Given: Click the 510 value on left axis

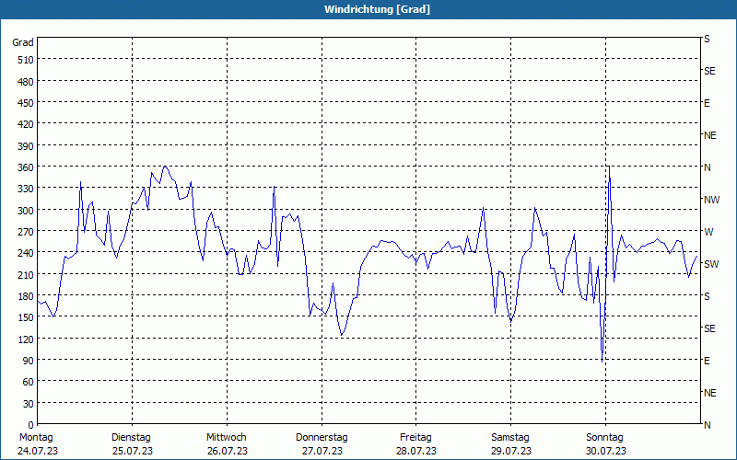Looking at the screenshot, I should click(25, 60).
